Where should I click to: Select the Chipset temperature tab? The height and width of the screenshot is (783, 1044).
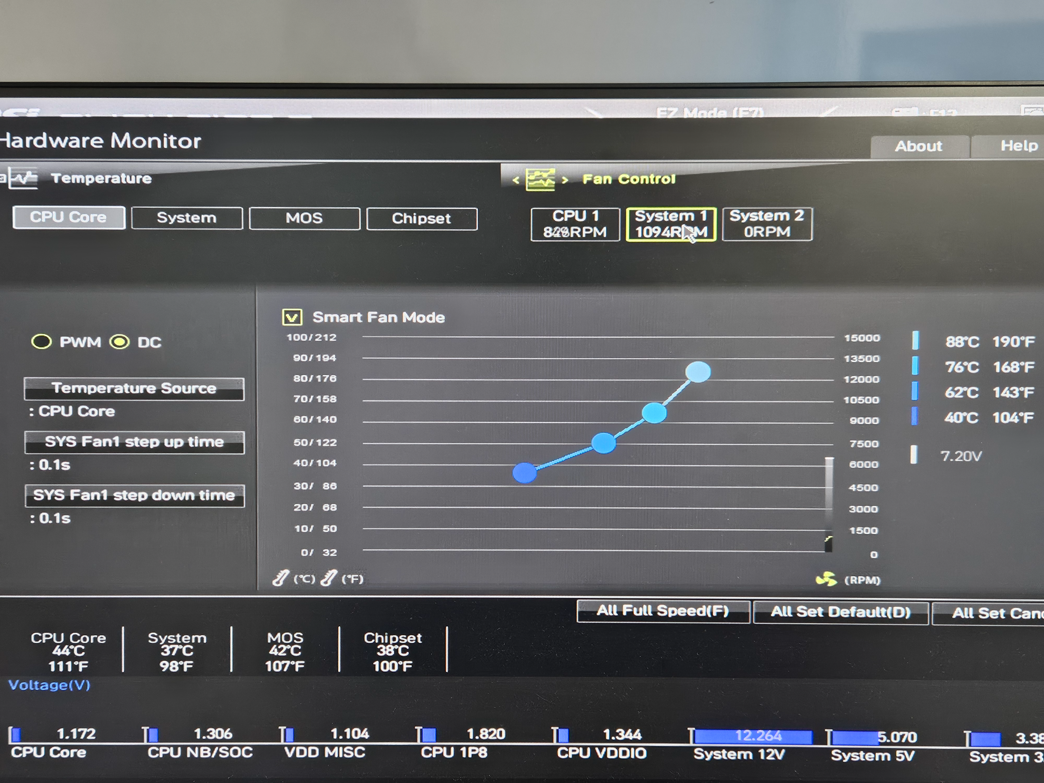pyautogui.click(x=422, y=219)
